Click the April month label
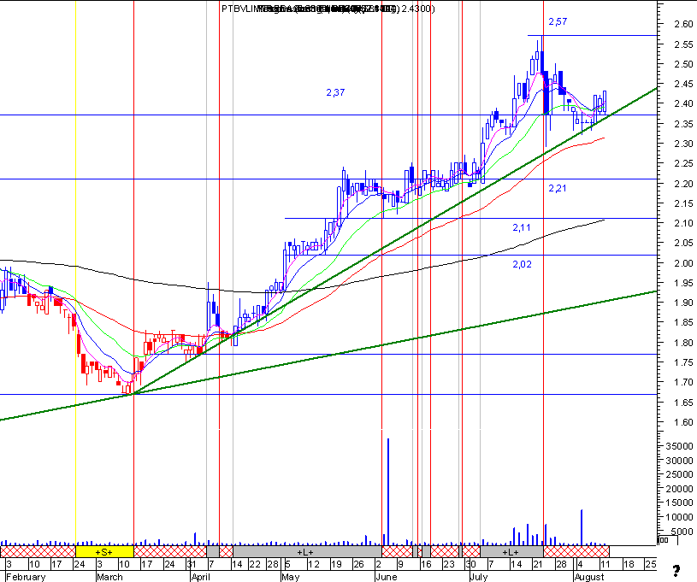Image resolution: width=697 pixels, height=582 pixels. 200,577
